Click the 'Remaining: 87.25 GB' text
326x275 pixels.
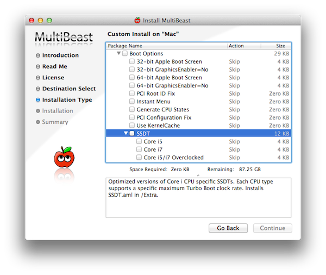click(234, 170)
